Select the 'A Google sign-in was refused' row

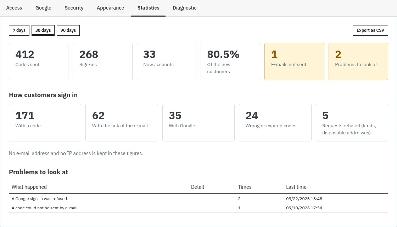[x=198, y=199]
